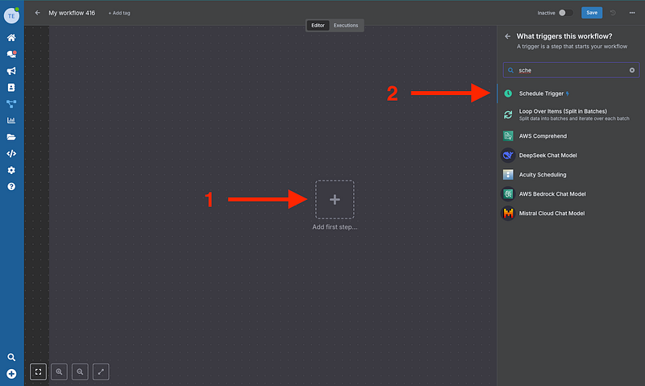Screen dimensions: 645x386
Task: Toggle the Inactive workflow switch
Action: pyautogui.click(x=566, y=13)
